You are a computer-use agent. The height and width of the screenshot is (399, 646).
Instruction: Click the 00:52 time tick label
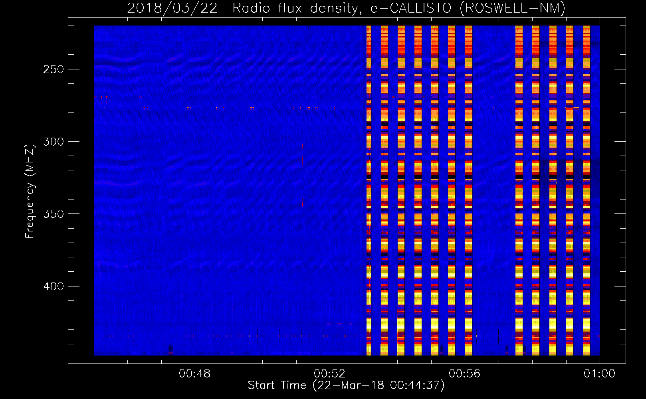330,374
